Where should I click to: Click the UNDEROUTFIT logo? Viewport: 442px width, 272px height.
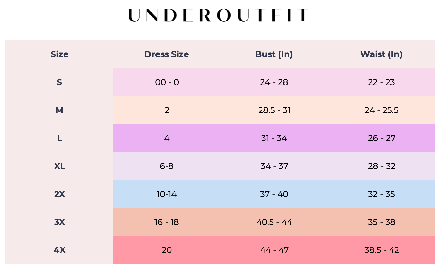218,15
